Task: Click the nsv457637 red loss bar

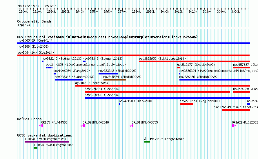Action: 241,68
